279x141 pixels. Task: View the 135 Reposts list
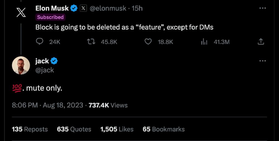(x=30, y=129)
